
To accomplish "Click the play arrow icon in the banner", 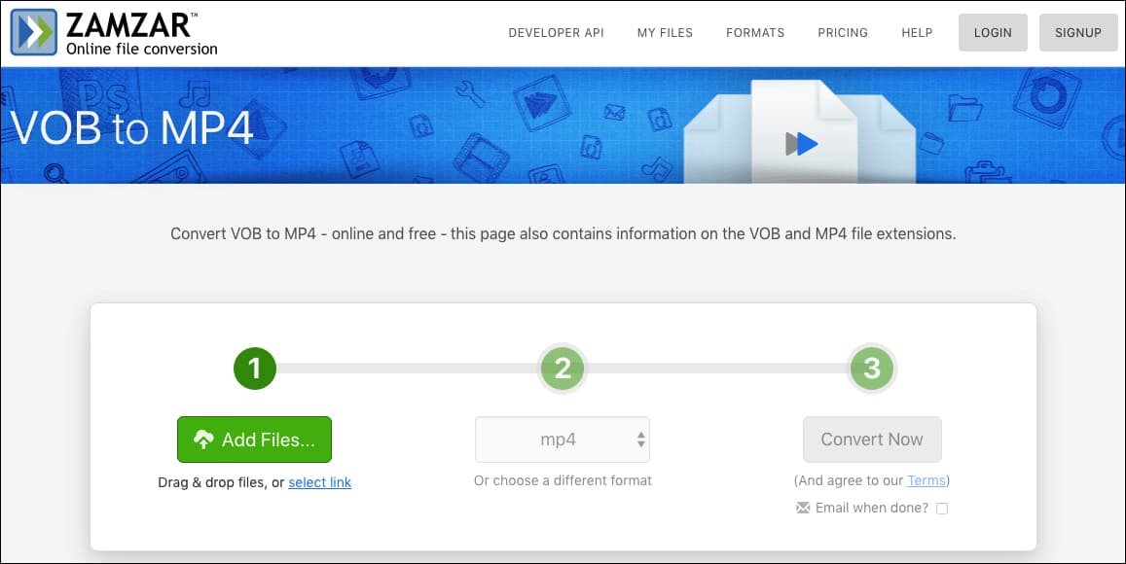I will tap(802, 144).
